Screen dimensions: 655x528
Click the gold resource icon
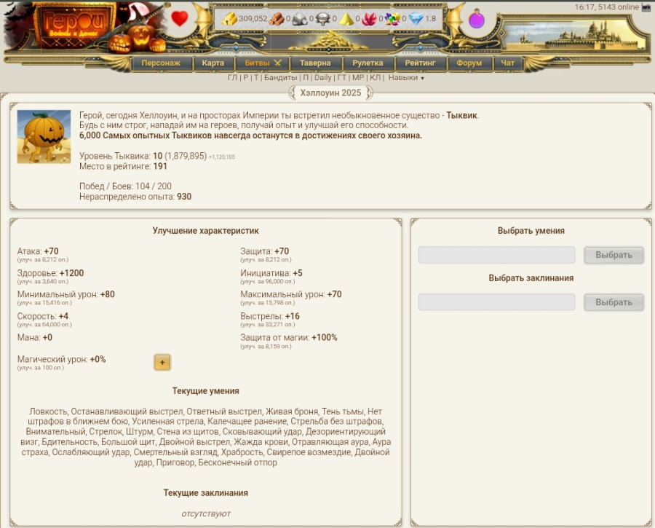click(229, 19)
